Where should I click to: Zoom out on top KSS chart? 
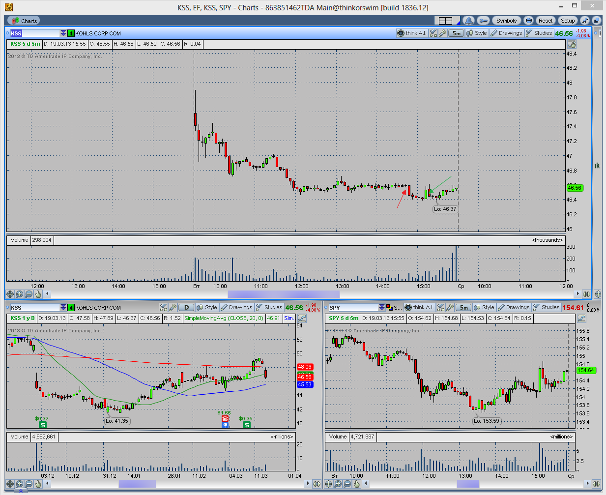29,294
